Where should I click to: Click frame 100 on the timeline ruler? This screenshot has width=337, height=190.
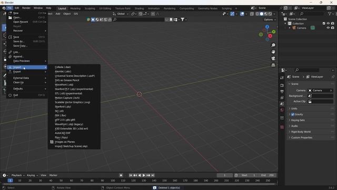113,180
